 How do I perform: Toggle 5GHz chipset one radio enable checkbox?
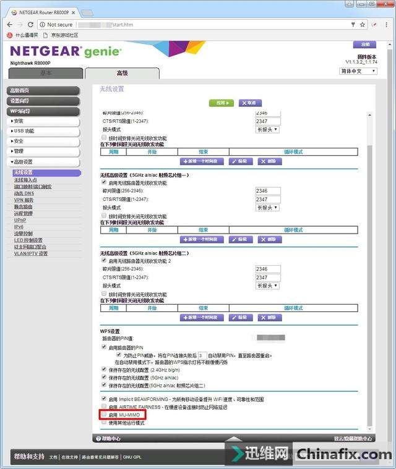point(104,182)
